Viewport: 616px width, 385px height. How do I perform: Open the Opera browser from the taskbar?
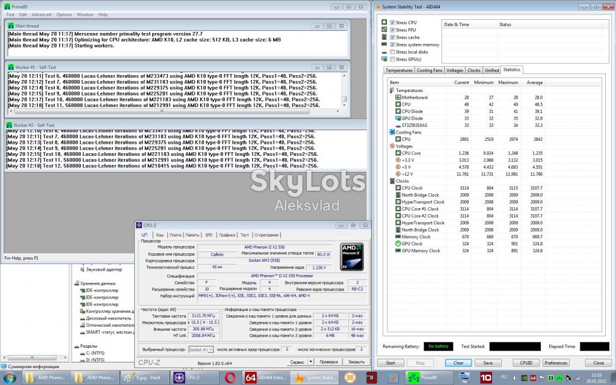tap(230, 378)
